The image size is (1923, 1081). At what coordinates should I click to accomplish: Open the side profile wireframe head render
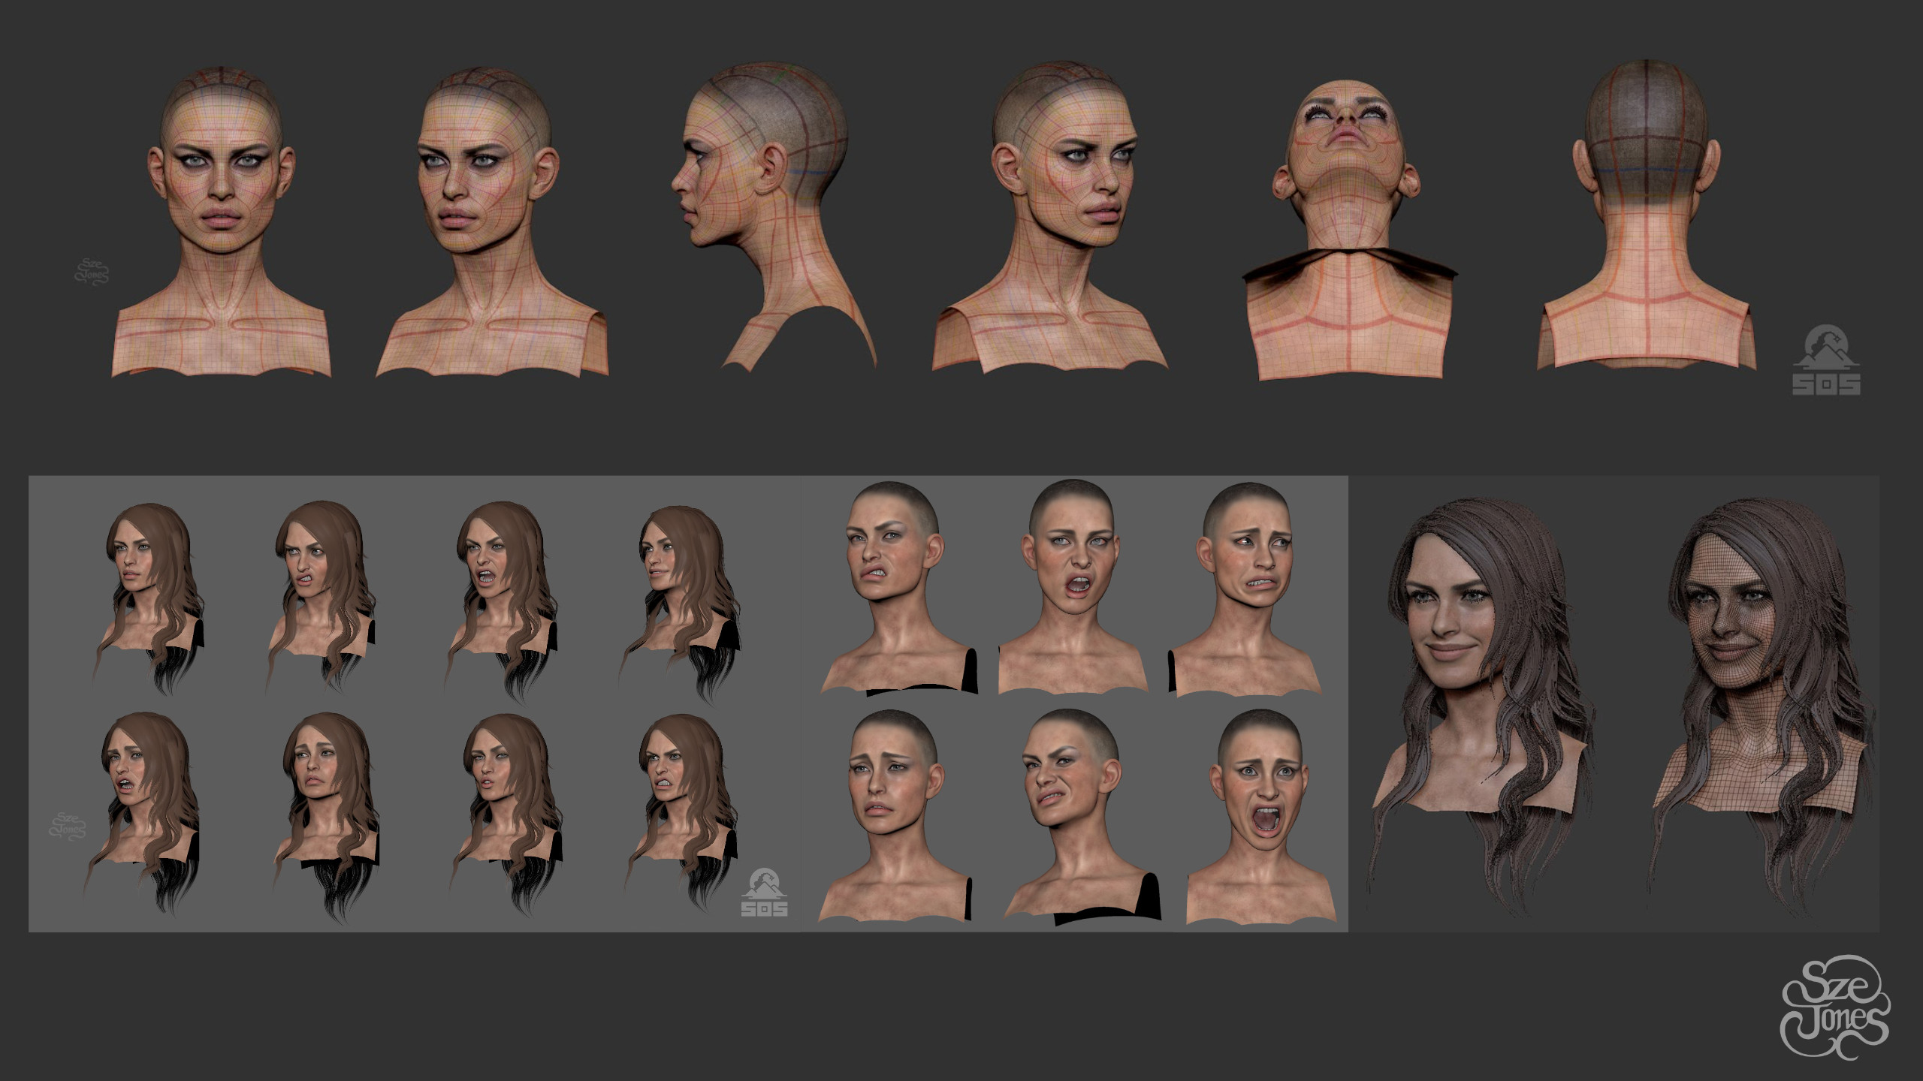[x=774, y=216]
